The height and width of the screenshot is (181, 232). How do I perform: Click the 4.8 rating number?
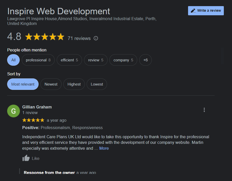coord(14,37)
